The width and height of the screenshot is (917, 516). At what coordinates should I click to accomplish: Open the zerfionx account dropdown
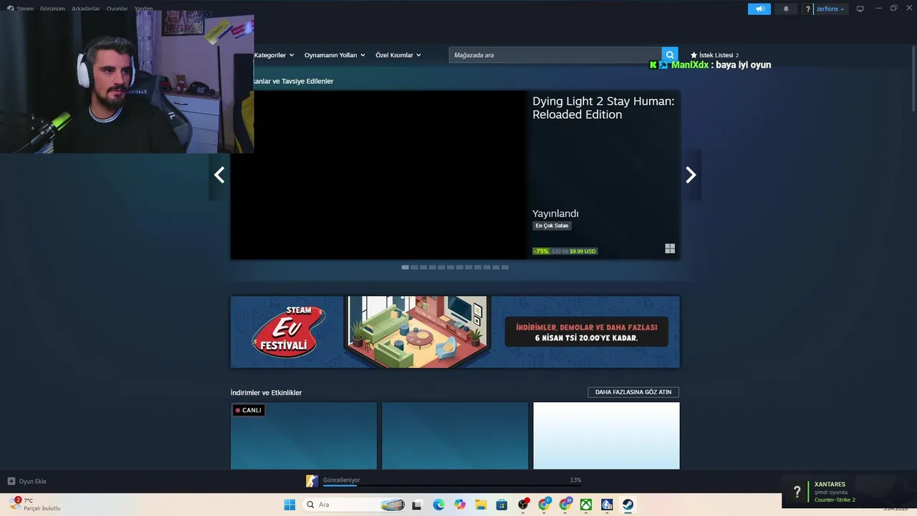pyautogui.click(x=830, y=9)
